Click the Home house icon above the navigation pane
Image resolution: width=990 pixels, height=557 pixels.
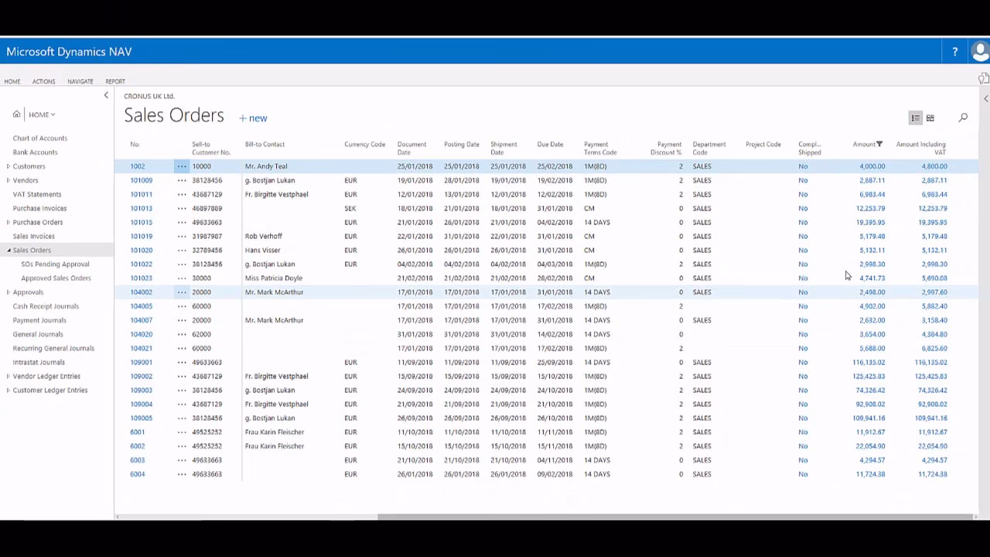(x=16, y=114)
